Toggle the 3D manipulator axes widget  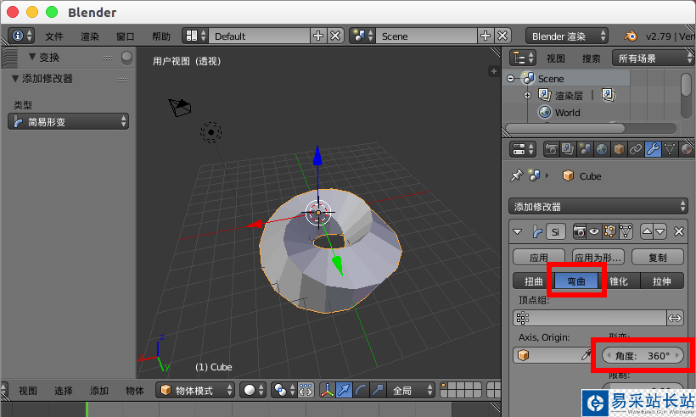[327, 390]
